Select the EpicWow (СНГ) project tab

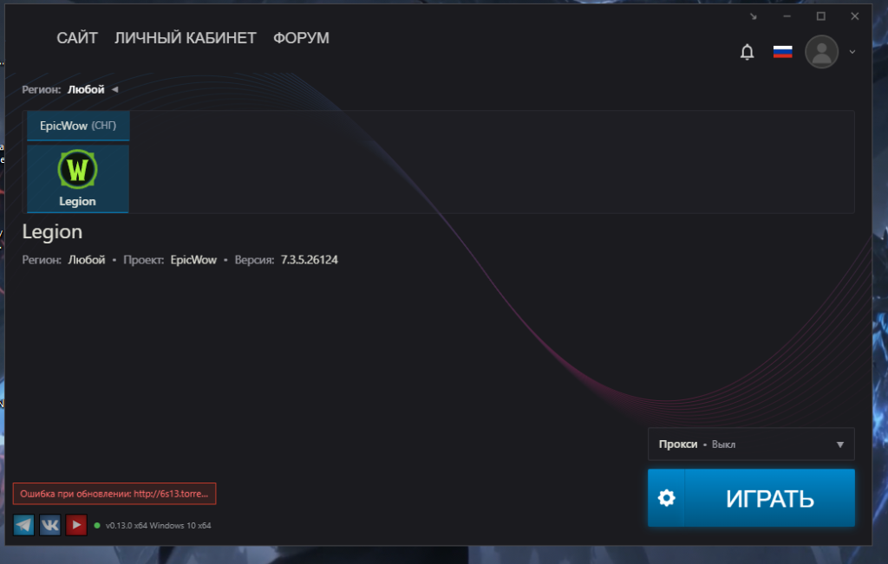coord(78,126)
